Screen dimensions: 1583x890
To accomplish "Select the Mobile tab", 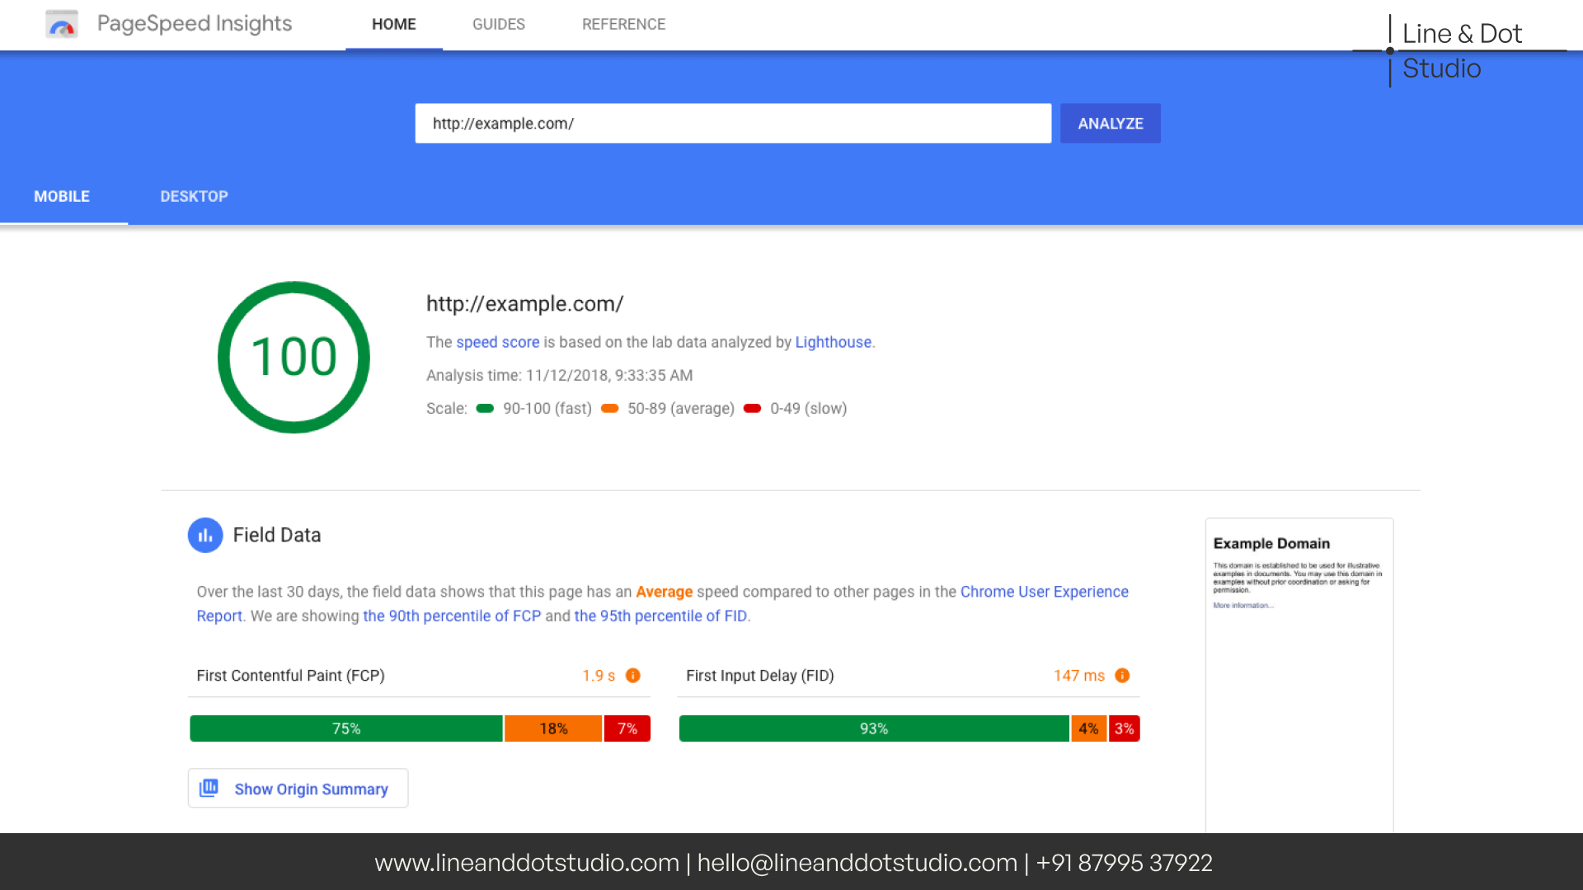I will 62,197.
